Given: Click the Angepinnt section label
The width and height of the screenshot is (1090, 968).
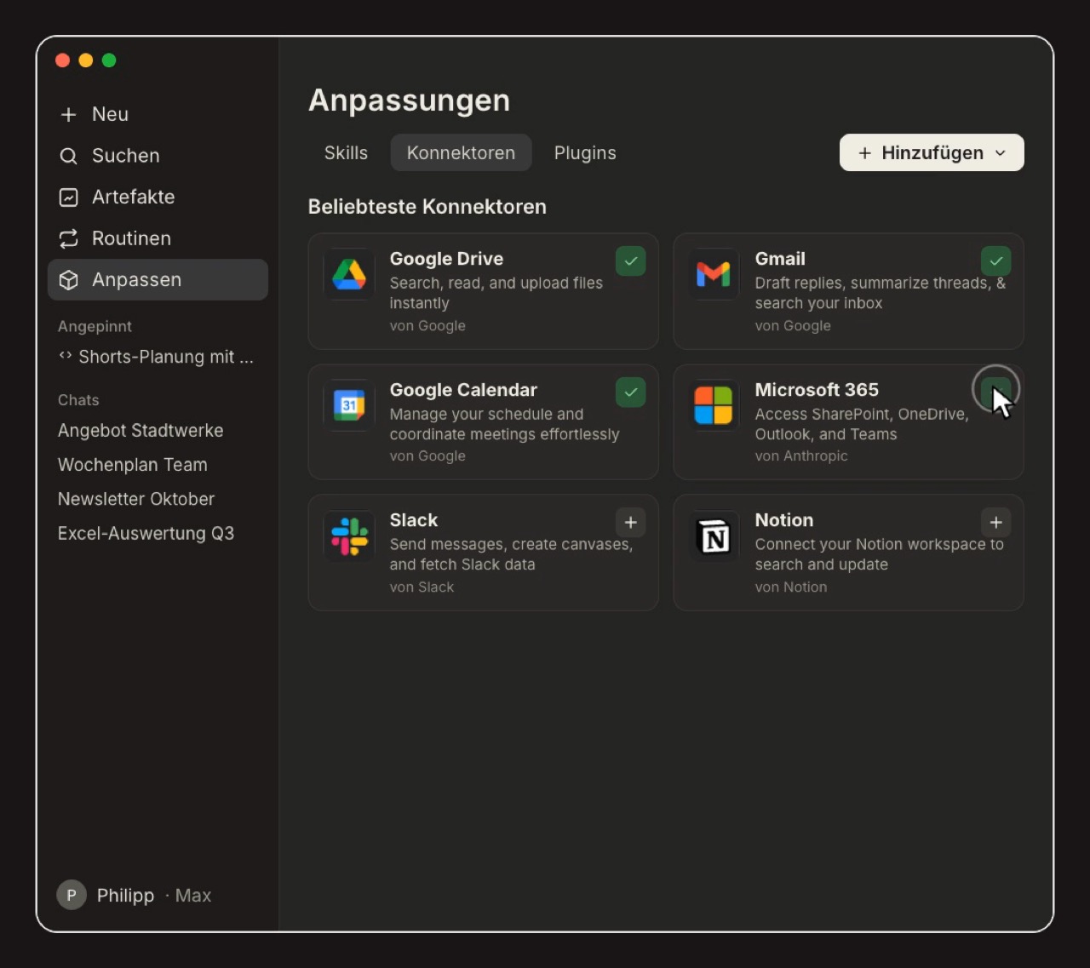Looking at the screenshot, I should pos(95,327).
